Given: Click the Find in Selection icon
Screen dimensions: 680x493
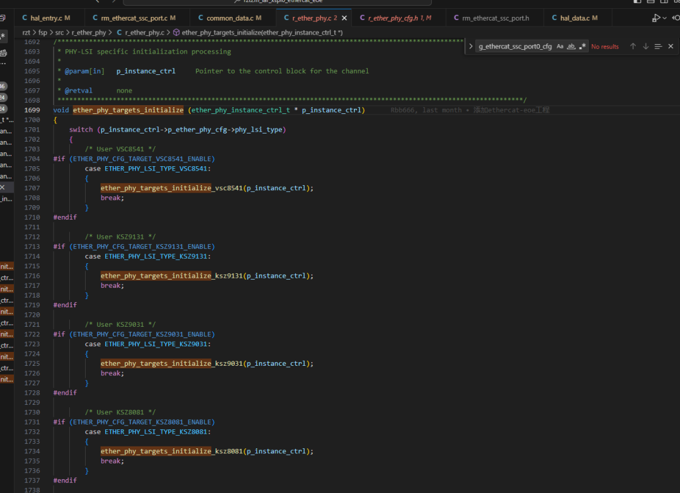Looking at the screenshot, I should [x=658, y=47].
